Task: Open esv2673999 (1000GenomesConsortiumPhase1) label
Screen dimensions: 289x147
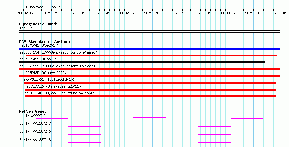Action: coord(58,66)
